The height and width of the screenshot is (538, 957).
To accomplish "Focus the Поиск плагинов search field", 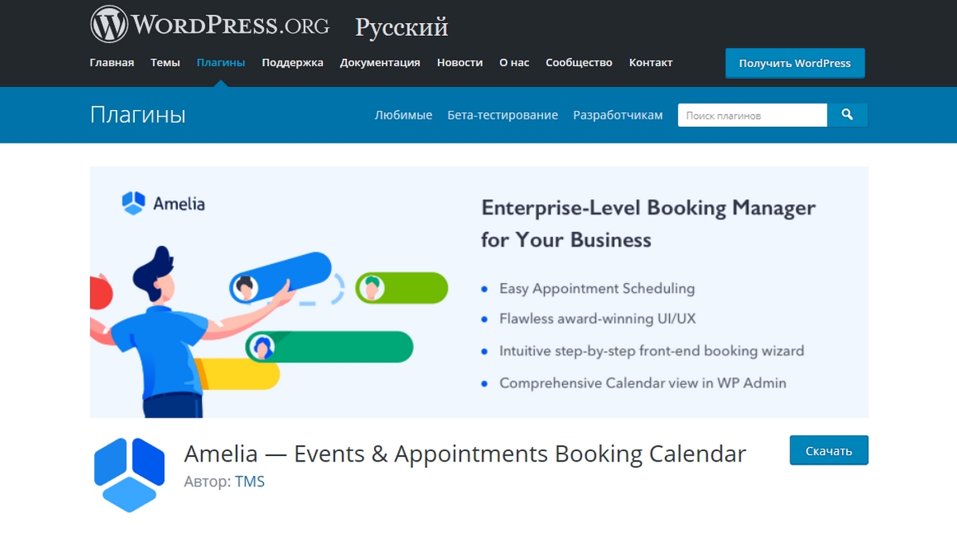I will click(x=752, y=116).
